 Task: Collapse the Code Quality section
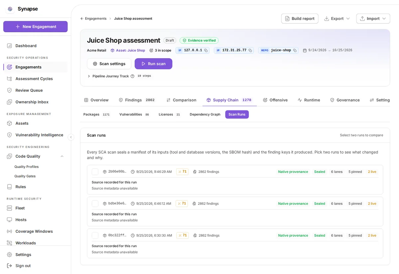tap(62, 156)
